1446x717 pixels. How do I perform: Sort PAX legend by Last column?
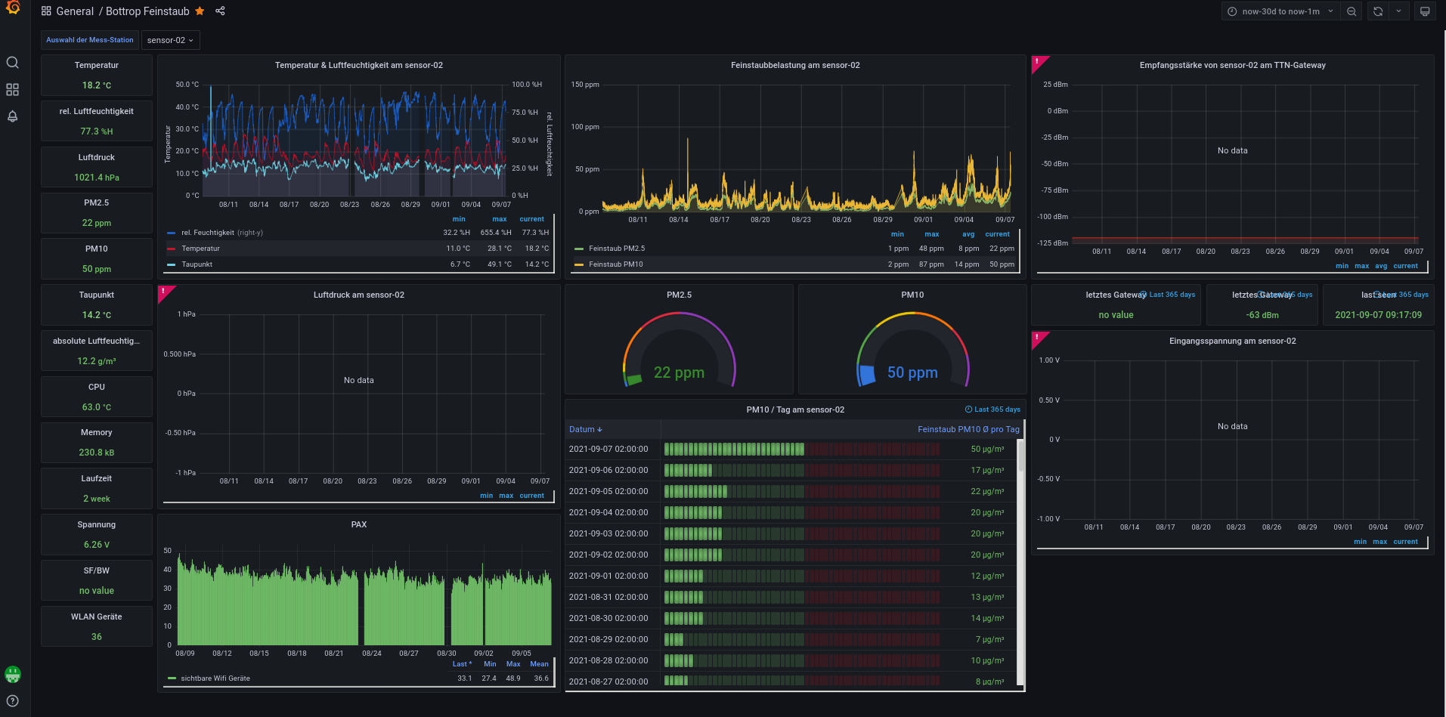(462, 664)
